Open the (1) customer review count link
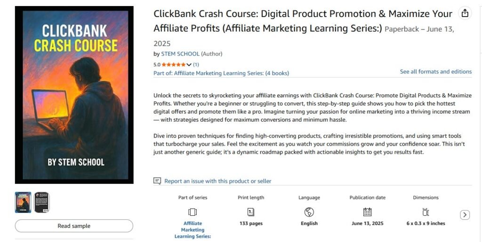 click(x=196, y=64)
